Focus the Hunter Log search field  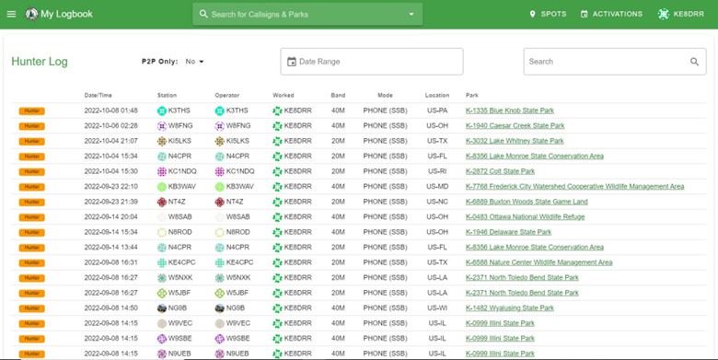coord(615,62)
